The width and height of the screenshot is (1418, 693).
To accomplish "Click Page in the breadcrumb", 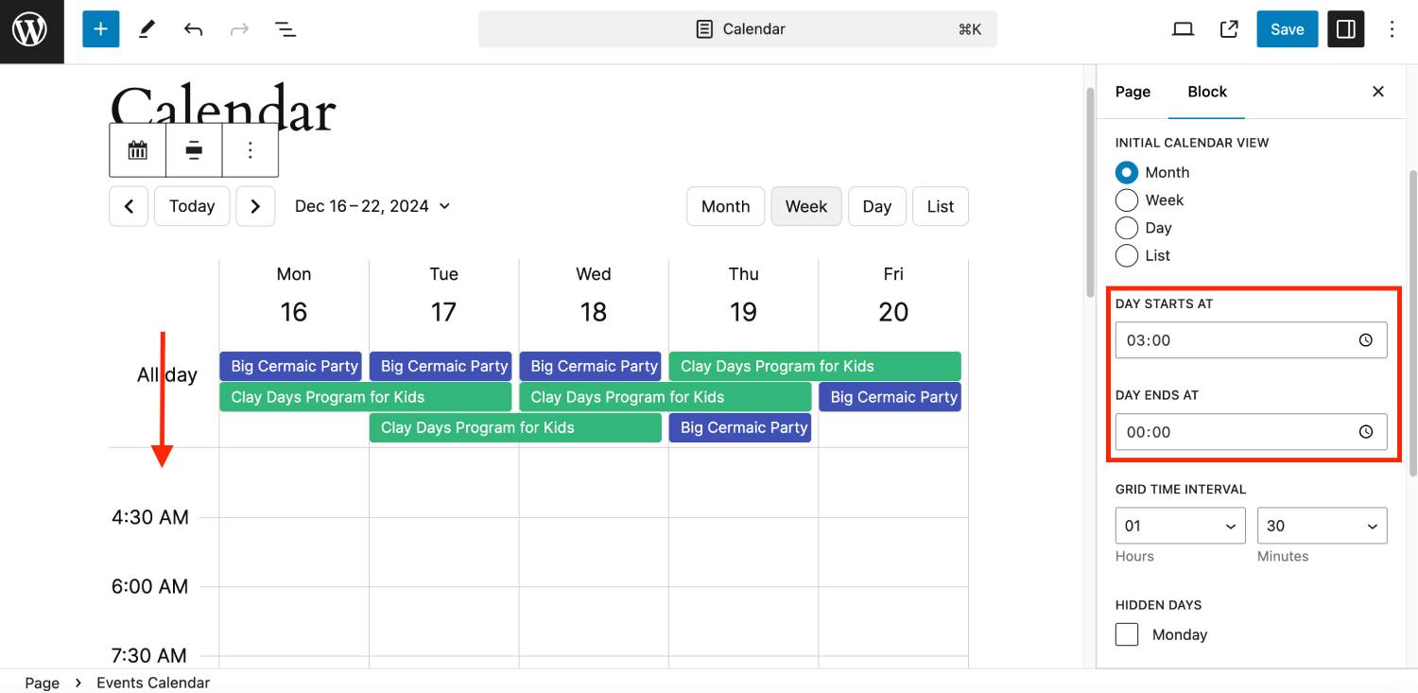I will [x=42, y=683].
